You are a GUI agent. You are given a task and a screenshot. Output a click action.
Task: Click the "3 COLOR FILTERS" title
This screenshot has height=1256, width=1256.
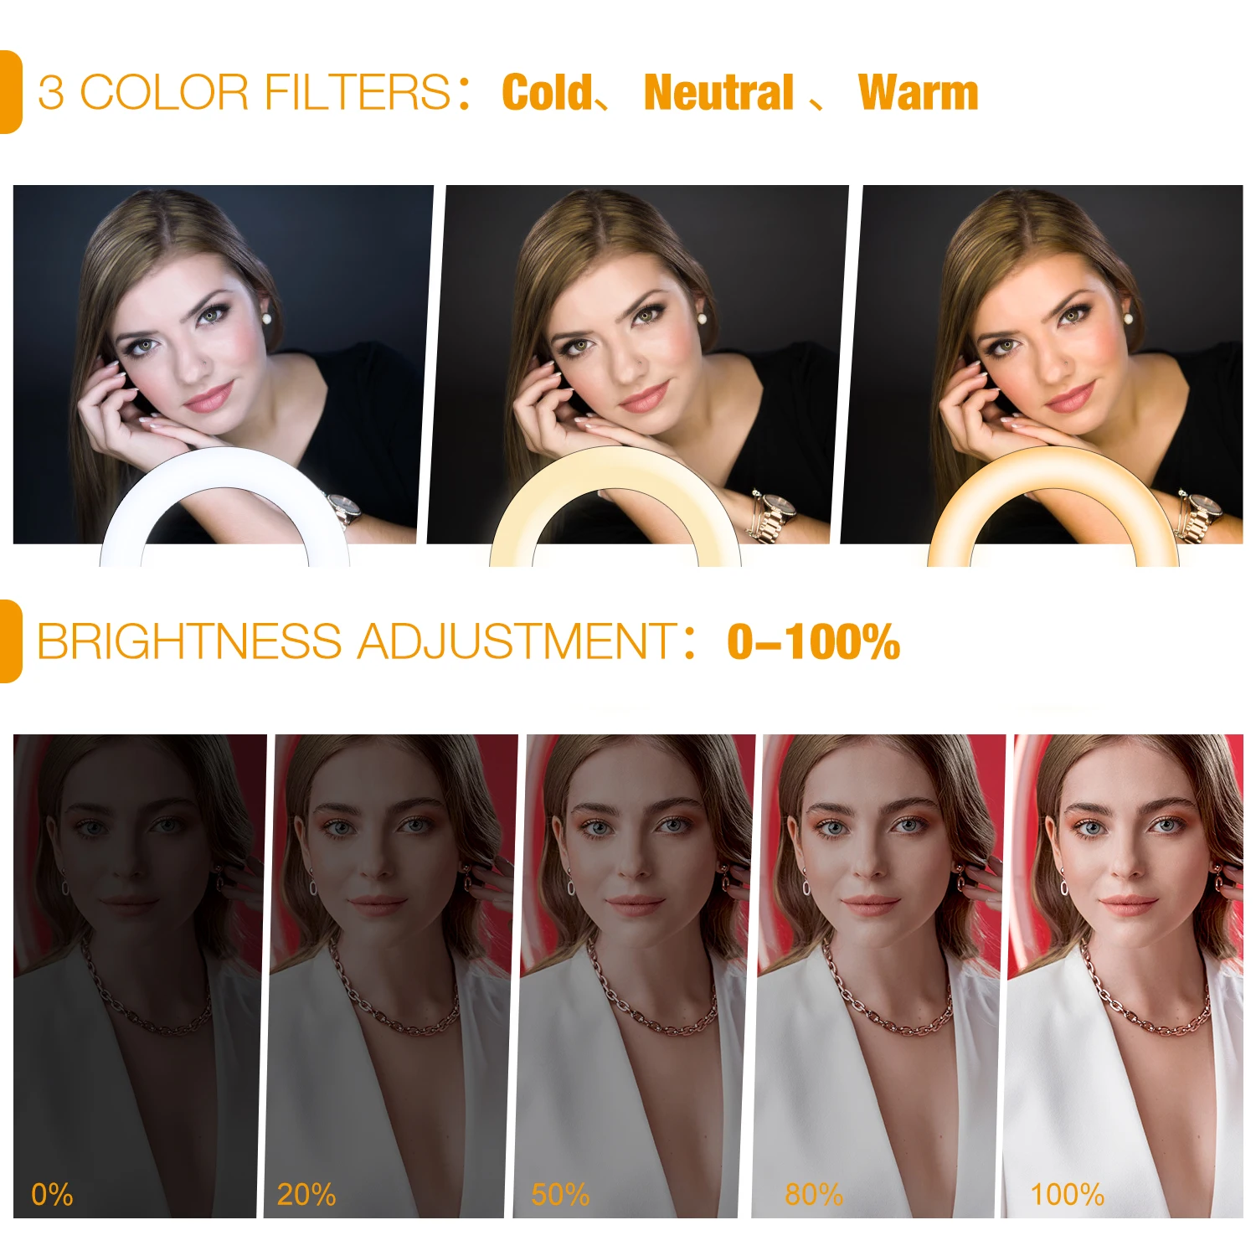245,92
